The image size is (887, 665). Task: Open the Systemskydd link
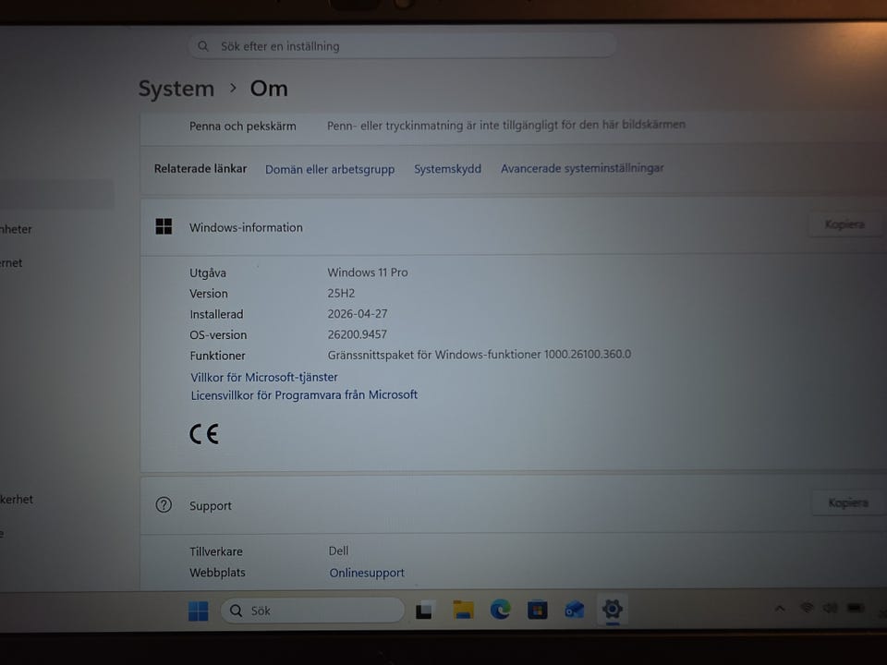tap(447, 168)
